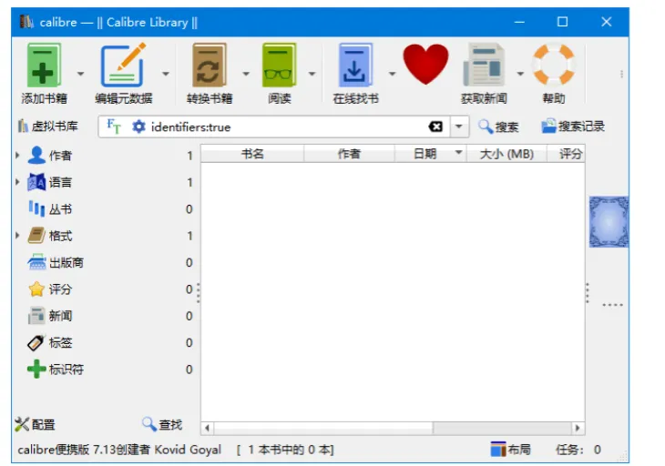Sort by Rating (评分) column header

coord(567,154)
